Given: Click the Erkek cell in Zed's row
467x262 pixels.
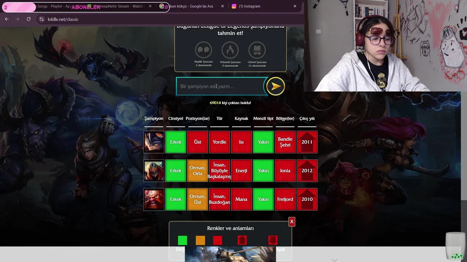Looking at the screenshot, I should [x=175, y=171].
